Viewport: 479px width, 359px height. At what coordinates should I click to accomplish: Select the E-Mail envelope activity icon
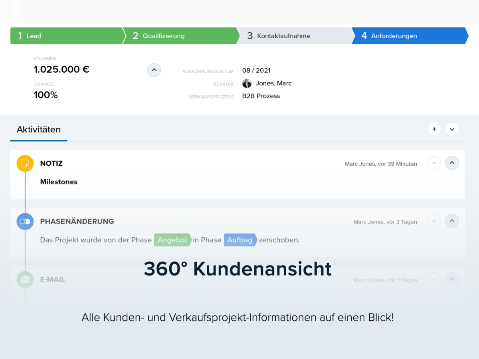coord(25,279)
